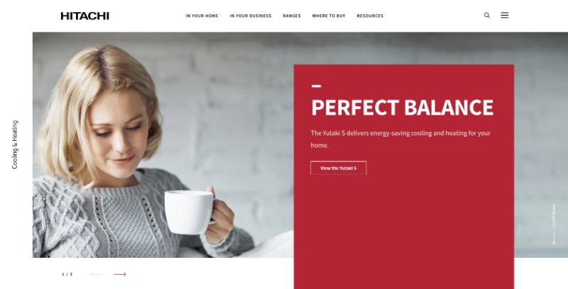This screenshot has height=289, width=568.
Task: Click the Scroll down arrow indicator
Action: pos(554,239)
